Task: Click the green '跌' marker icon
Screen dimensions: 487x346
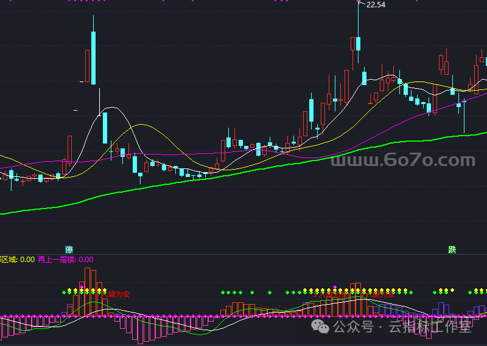Action: point(452,249)
